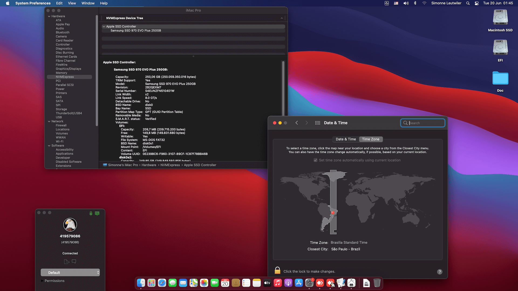Open Reminders from the Dock
This screenshot has width=518, height=291.
(x=246, y=283)
